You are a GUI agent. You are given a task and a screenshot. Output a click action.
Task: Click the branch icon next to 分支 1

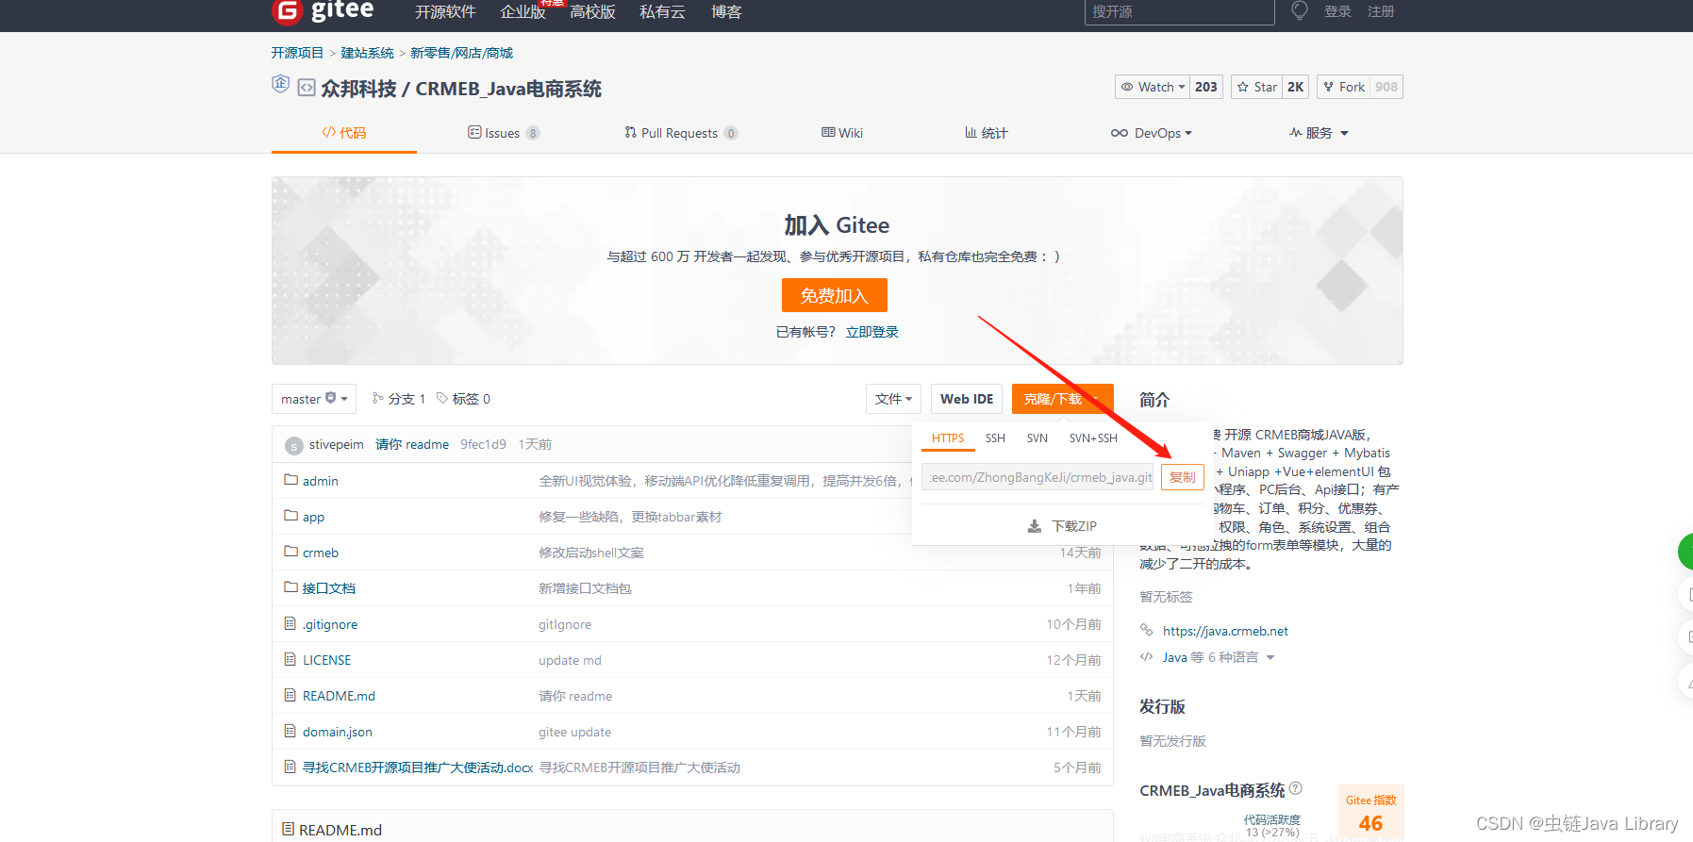377,398
